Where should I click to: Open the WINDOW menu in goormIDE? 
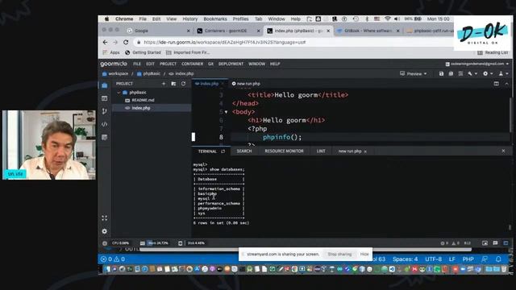point(256,64)
